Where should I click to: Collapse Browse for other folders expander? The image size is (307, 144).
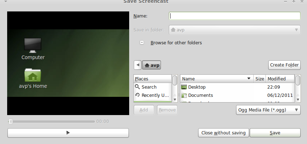(142, 43)
